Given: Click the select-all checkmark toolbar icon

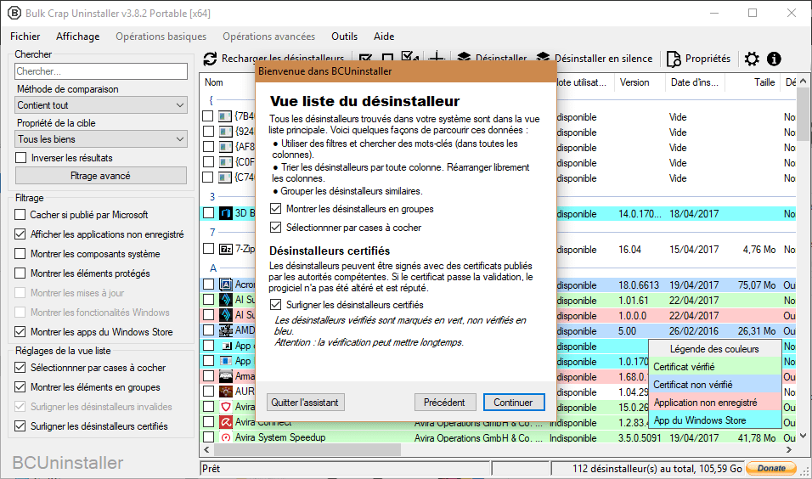Looking at the screenshot, I should click(x=365, y=59).
